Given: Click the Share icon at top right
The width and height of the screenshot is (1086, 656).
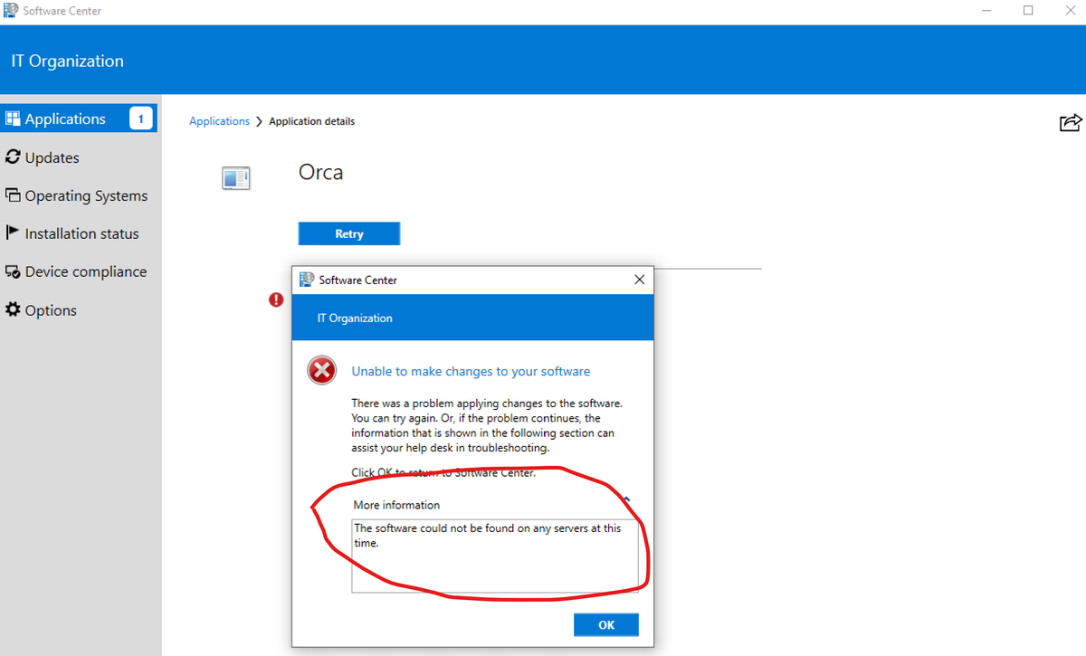Looking at the screenshot, I should (x=1070, y=122).
